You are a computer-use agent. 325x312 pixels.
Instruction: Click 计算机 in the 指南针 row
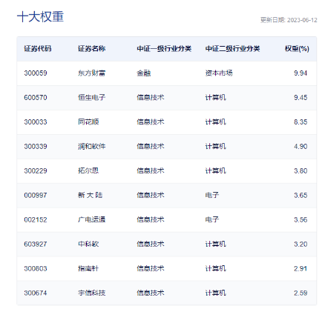216,269
